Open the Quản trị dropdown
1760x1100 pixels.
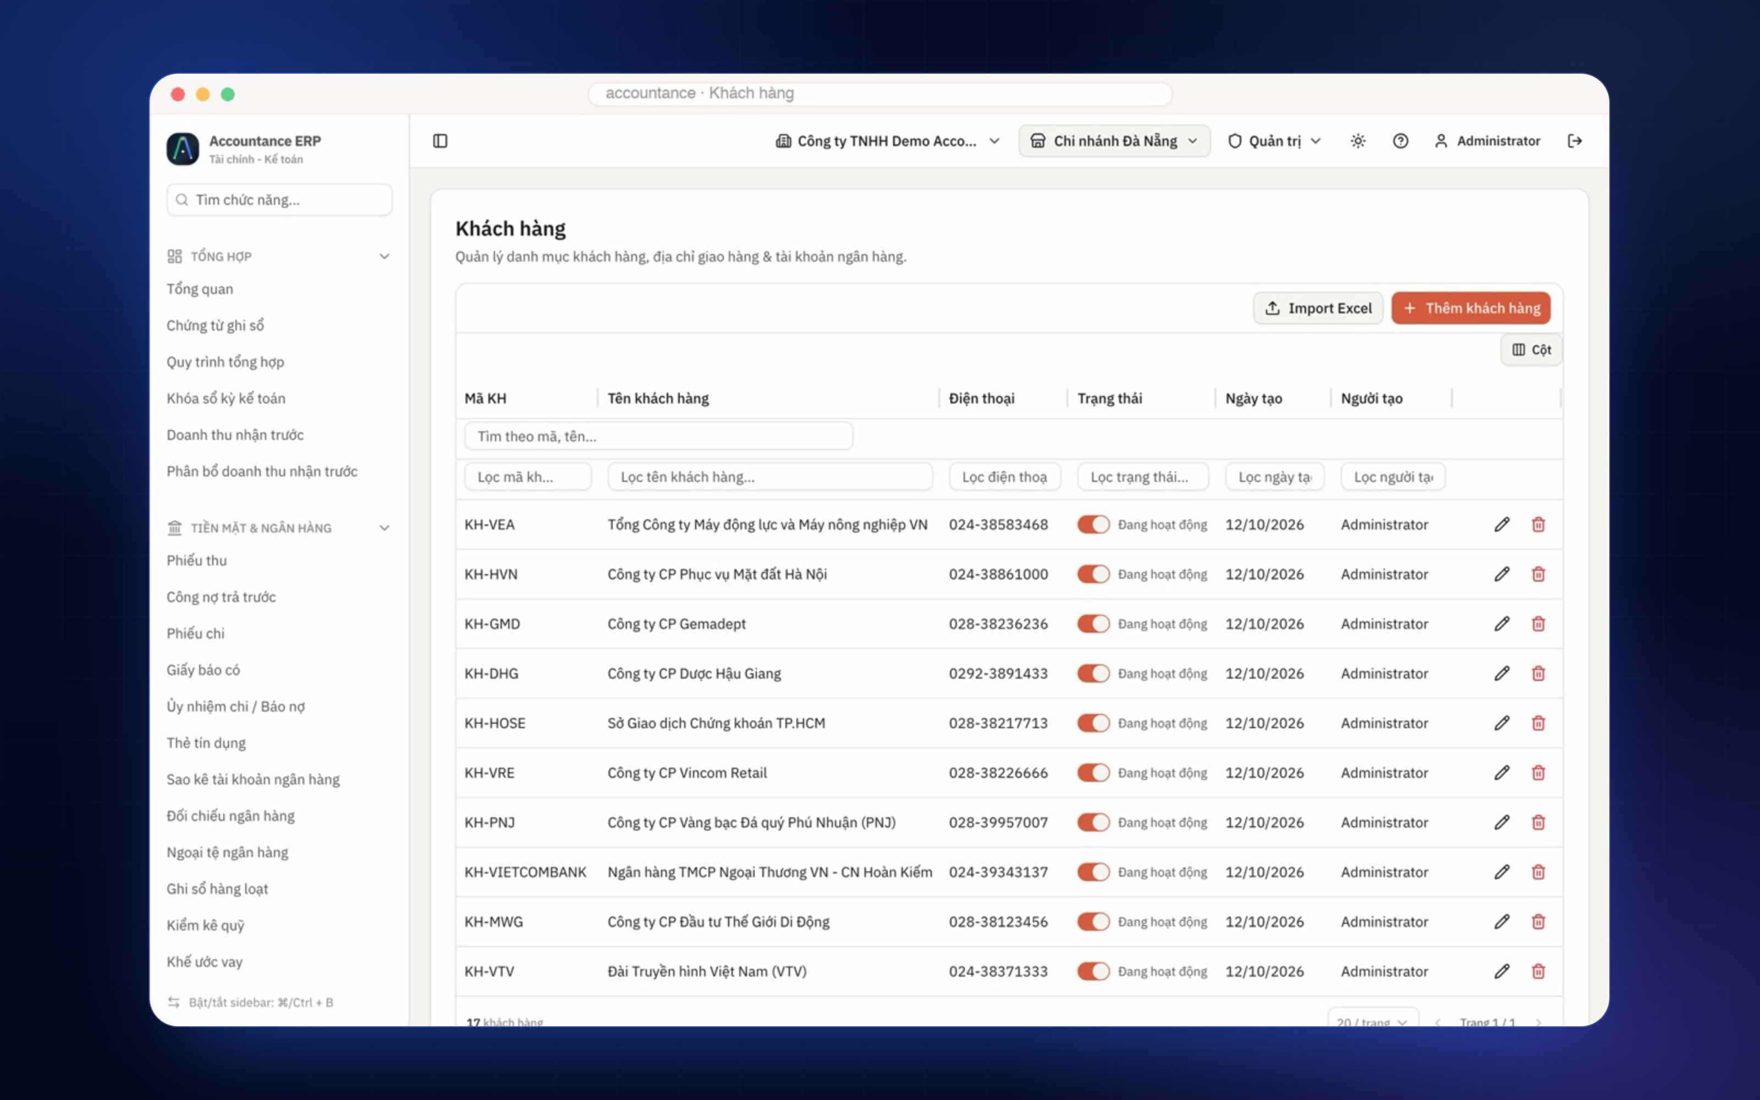tap(1274, 141)
